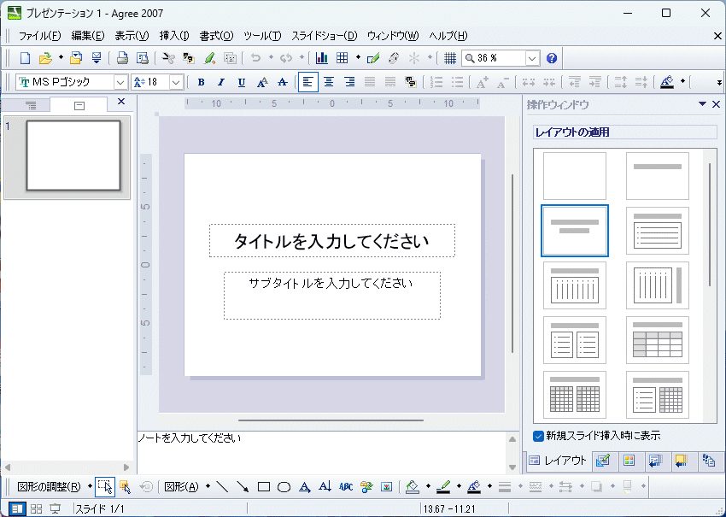Select the line drawing tool
726x517 pixels.
[222, 486]
